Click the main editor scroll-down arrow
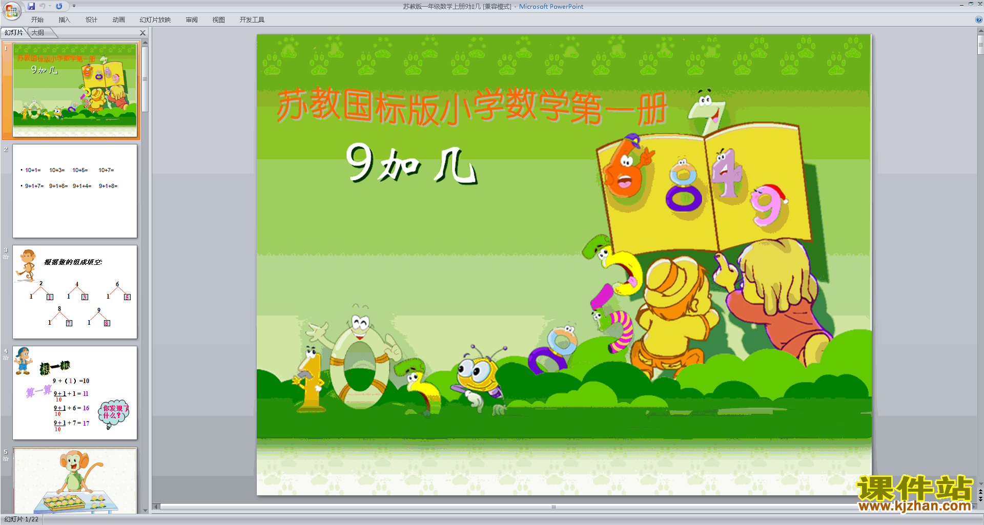984x525 pixels. pyautogui.click(x=980, y=484)
